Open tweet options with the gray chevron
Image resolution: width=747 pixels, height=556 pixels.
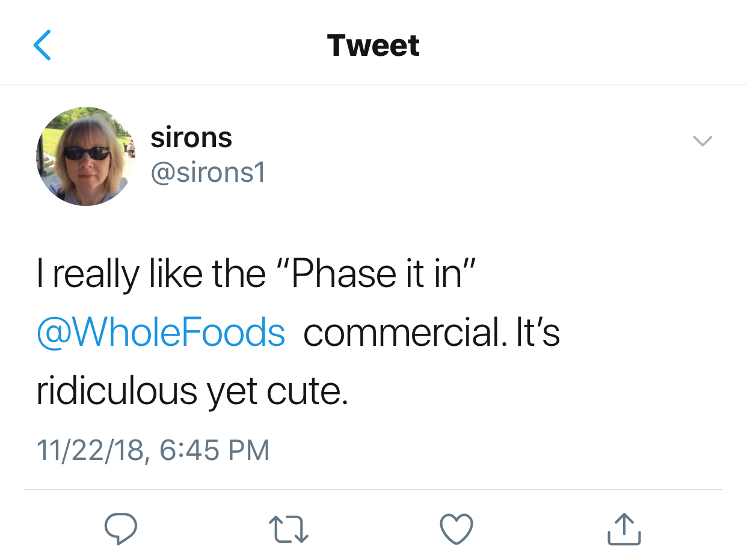702,141
